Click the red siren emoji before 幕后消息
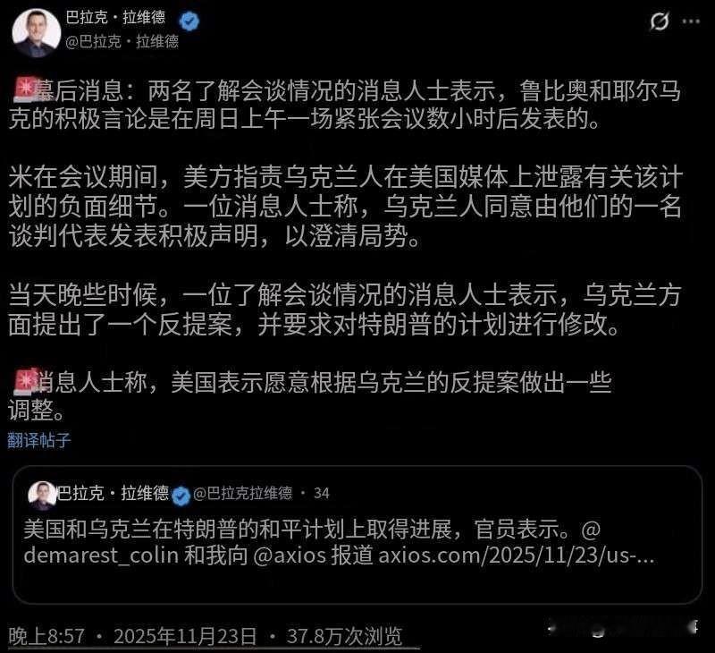Screen dimensions: 715x653 (x=27, y=89)
